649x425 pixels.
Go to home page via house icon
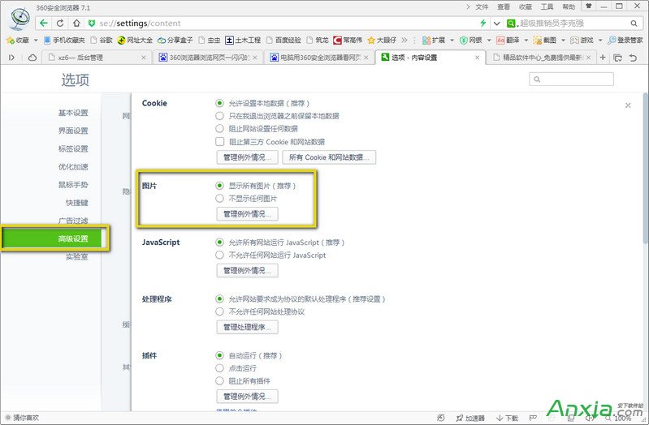76,24
